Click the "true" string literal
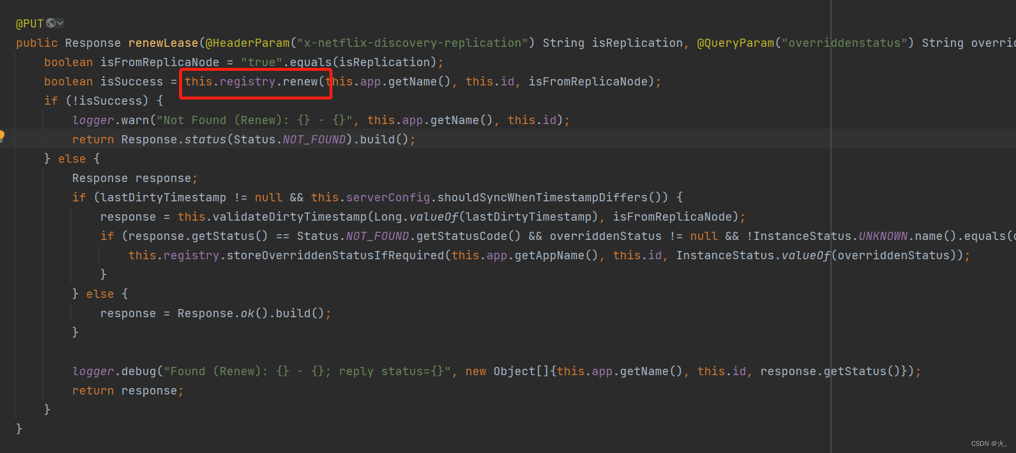The image size is (1016, 453). pyautogui.click(x=262, y=62)
